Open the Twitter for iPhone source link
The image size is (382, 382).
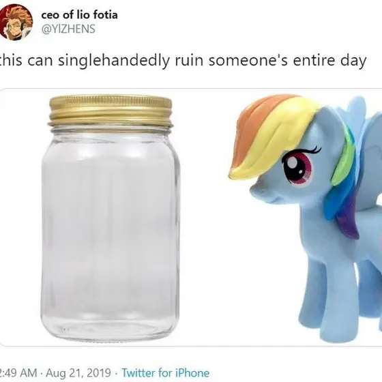pyautogui.click(x=165, y=372)
